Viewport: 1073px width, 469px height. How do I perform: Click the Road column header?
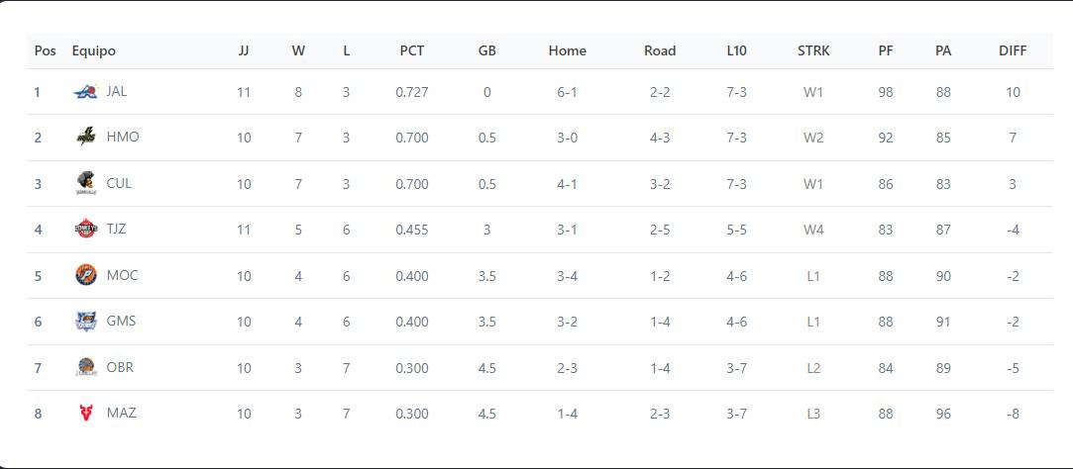pyautogui.click(x=660, y=50)
